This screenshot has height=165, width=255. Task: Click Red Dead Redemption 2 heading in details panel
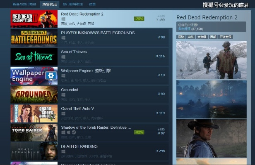click(207, 17)
